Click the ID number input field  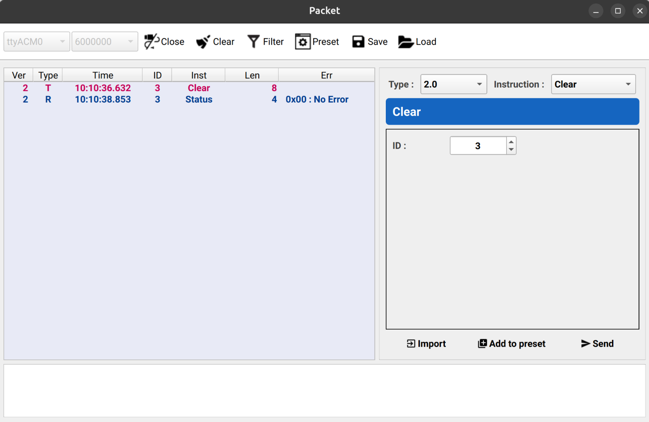click(478, 146)
